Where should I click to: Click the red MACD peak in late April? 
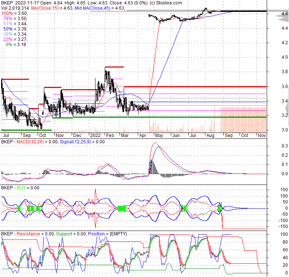[x=155, y=143]
